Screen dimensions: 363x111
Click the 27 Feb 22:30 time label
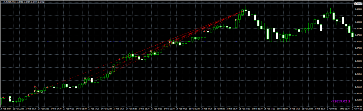point(169,109)
